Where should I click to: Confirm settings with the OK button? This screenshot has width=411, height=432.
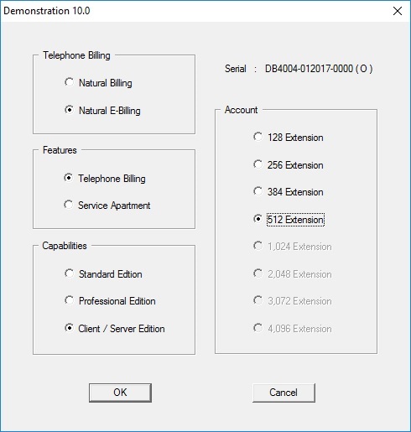coord(120,393)
